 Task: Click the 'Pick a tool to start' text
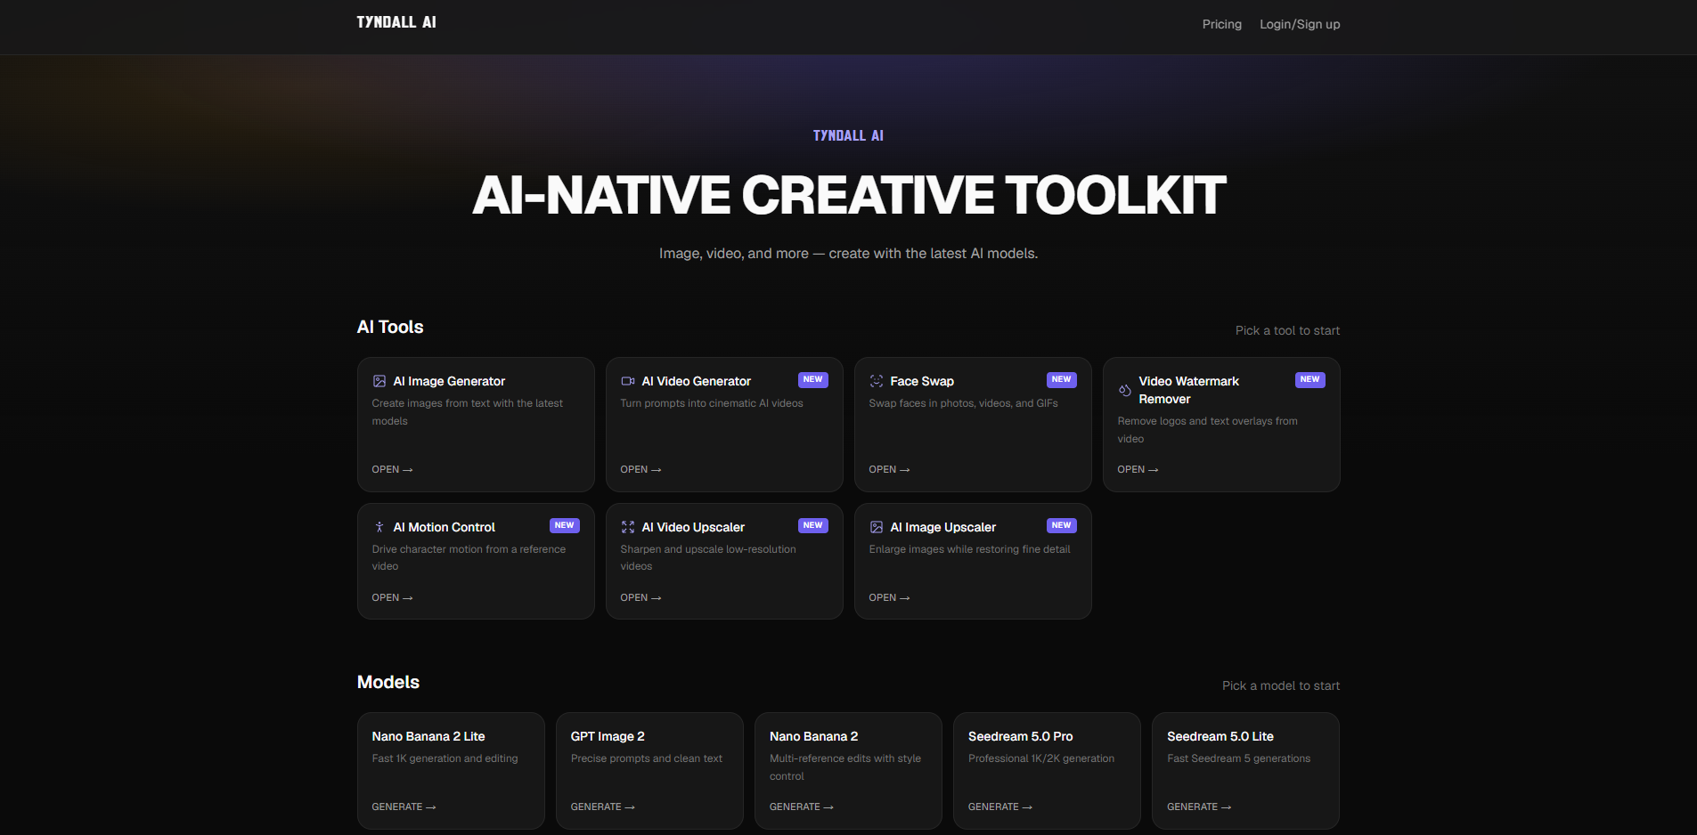(x=1287, y=330)
